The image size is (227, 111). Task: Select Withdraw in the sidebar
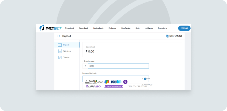click(x=67, y=51)
